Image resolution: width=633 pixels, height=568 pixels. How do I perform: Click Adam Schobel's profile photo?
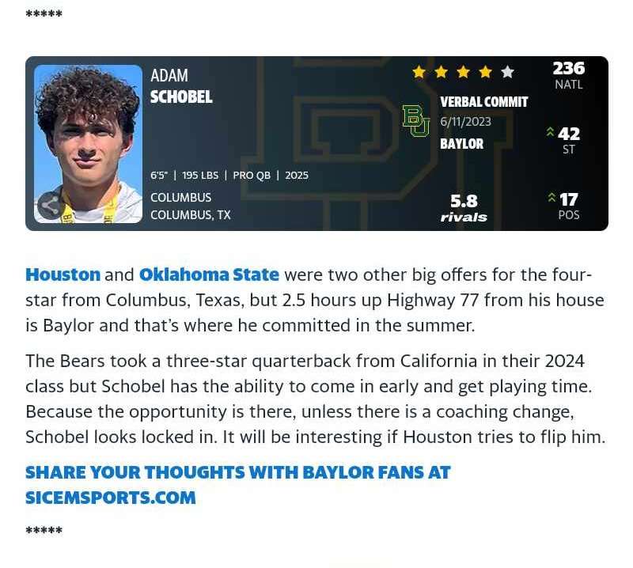coord(88,144)
